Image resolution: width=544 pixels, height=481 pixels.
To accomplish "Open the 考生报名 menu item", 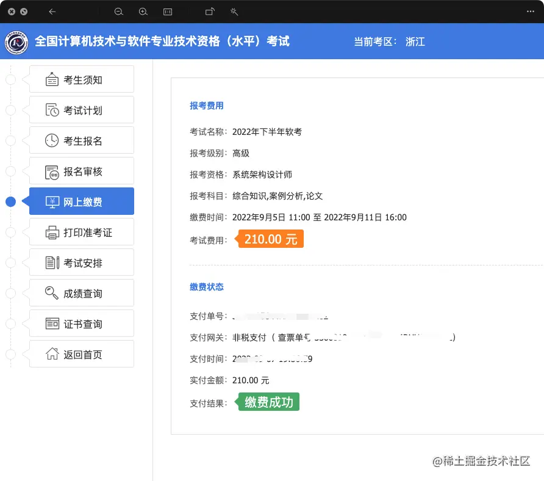I will (x=82, y=140).
